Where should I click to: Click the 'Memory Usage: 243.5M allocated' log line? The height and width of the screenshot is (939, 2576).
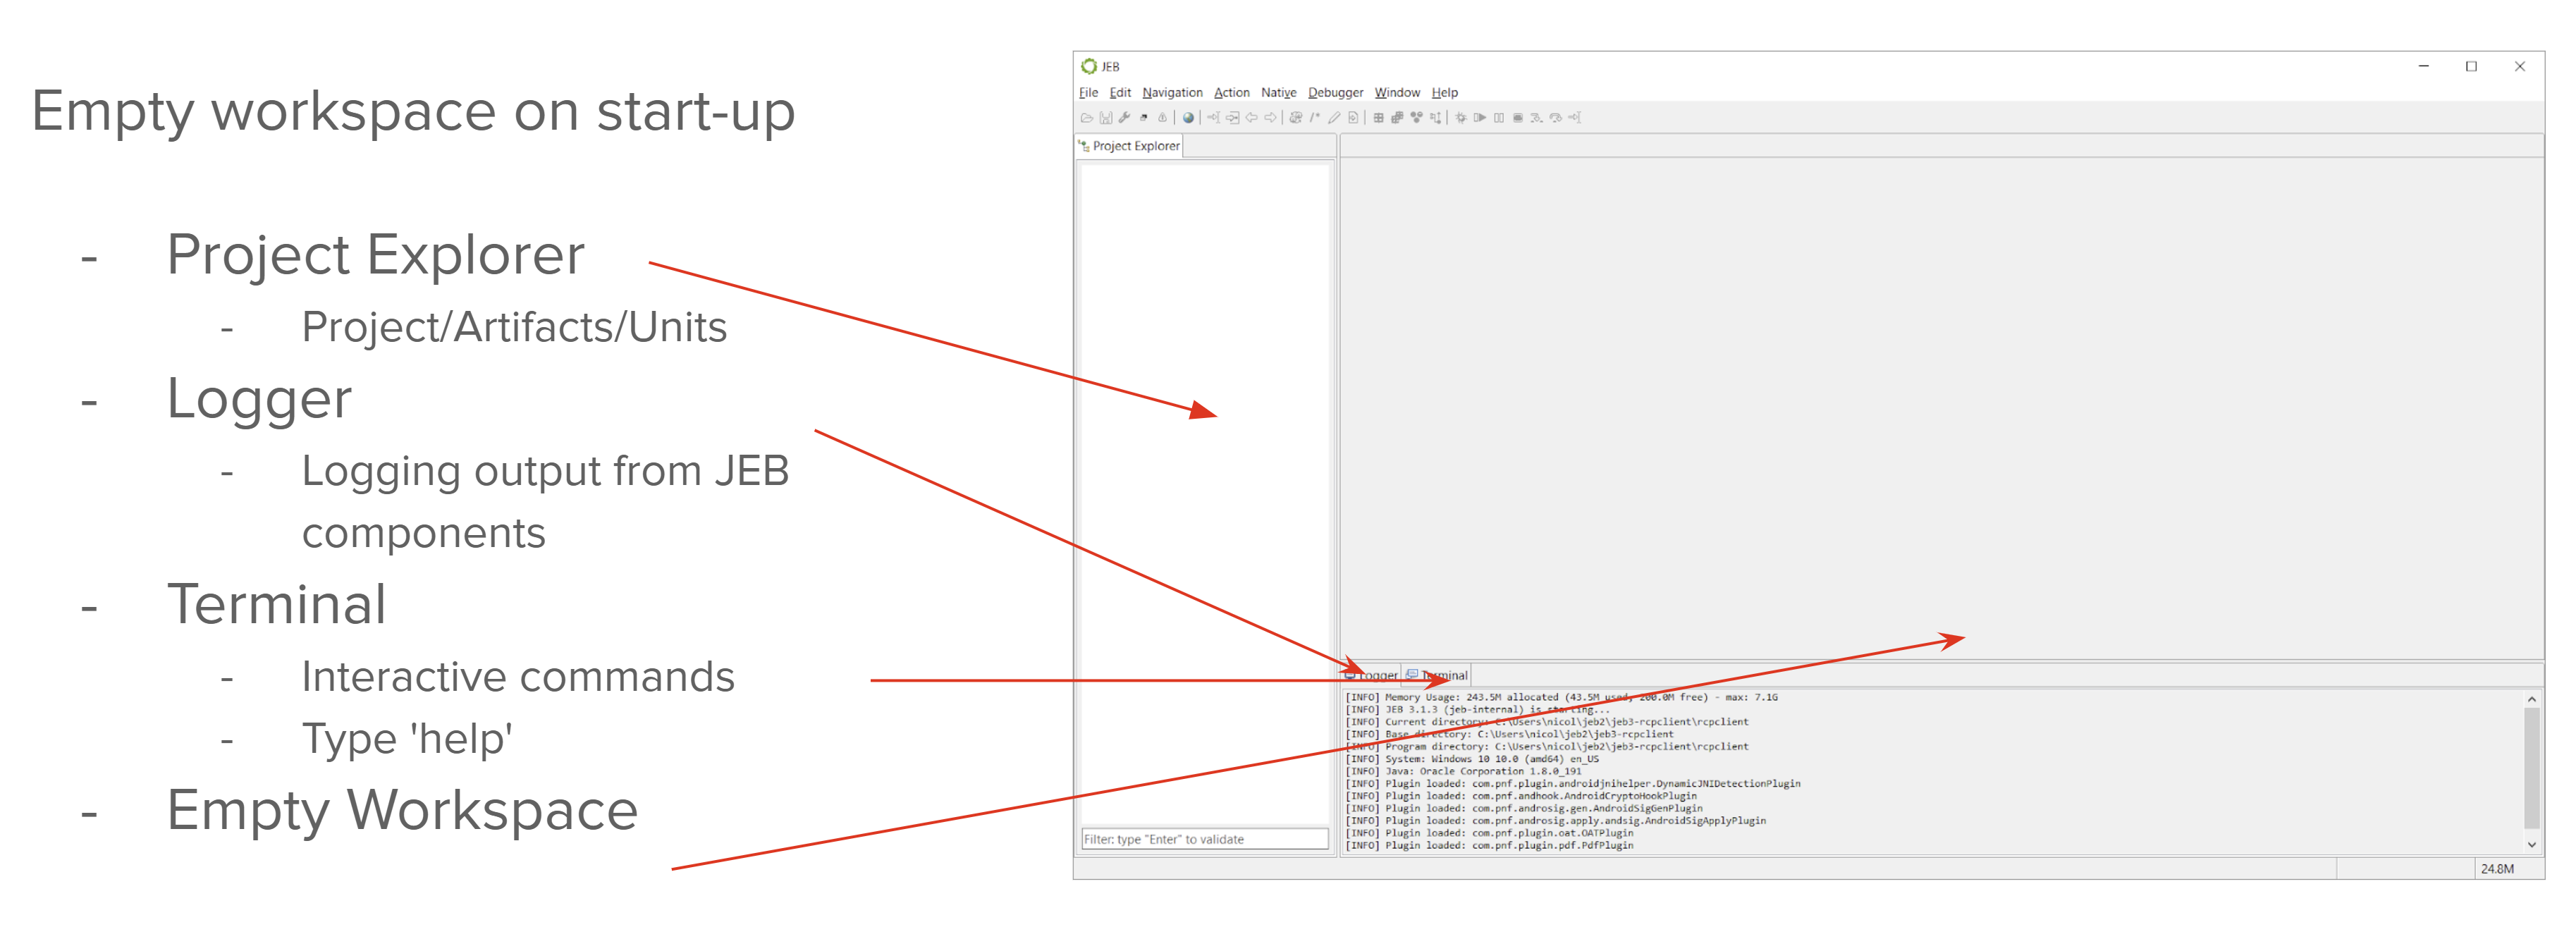[x=1561, y=697]
